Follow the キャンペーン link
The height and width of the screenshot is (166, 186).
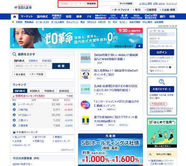(72, 22)
